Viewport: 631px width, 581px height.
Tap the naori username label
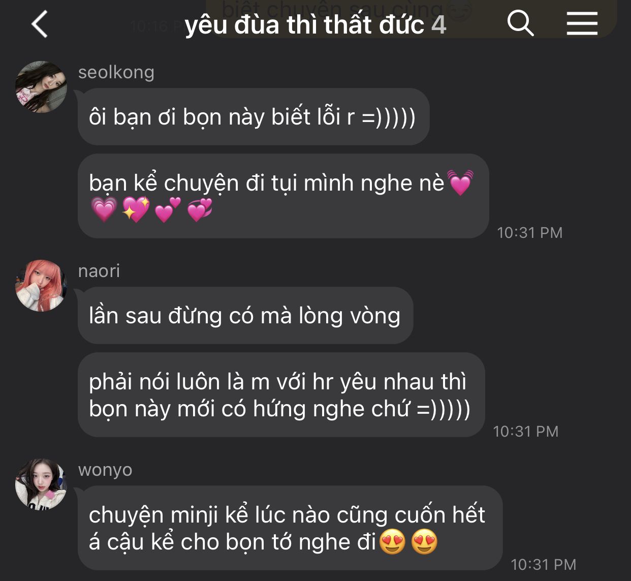[x=99, y=271]
